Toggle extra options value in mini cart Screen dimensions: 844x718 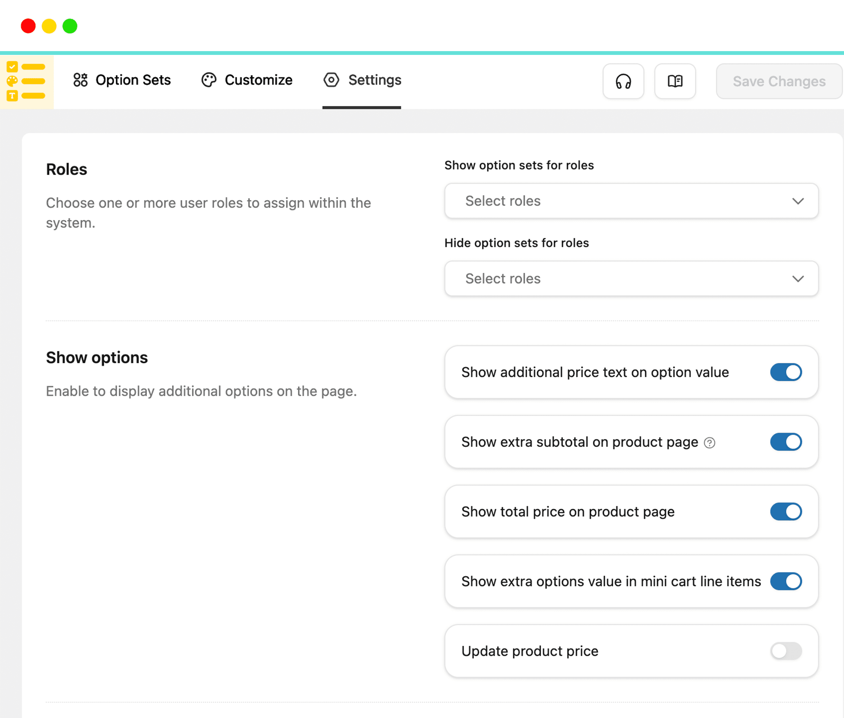click(785, 581)
